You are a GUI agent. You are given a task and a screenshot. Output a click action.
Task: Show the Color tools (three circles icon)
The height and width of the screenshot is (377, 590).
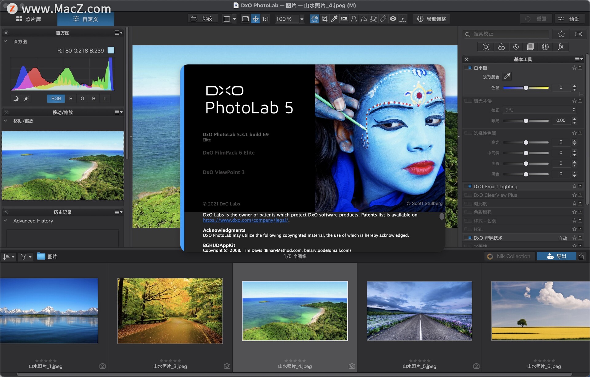click(501, 47)
